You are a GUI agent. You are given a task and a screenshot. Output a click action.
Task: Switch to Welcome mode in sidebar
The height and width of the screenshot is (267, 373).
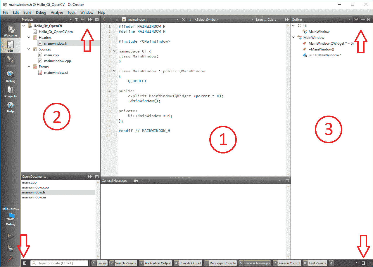point(10,31)
